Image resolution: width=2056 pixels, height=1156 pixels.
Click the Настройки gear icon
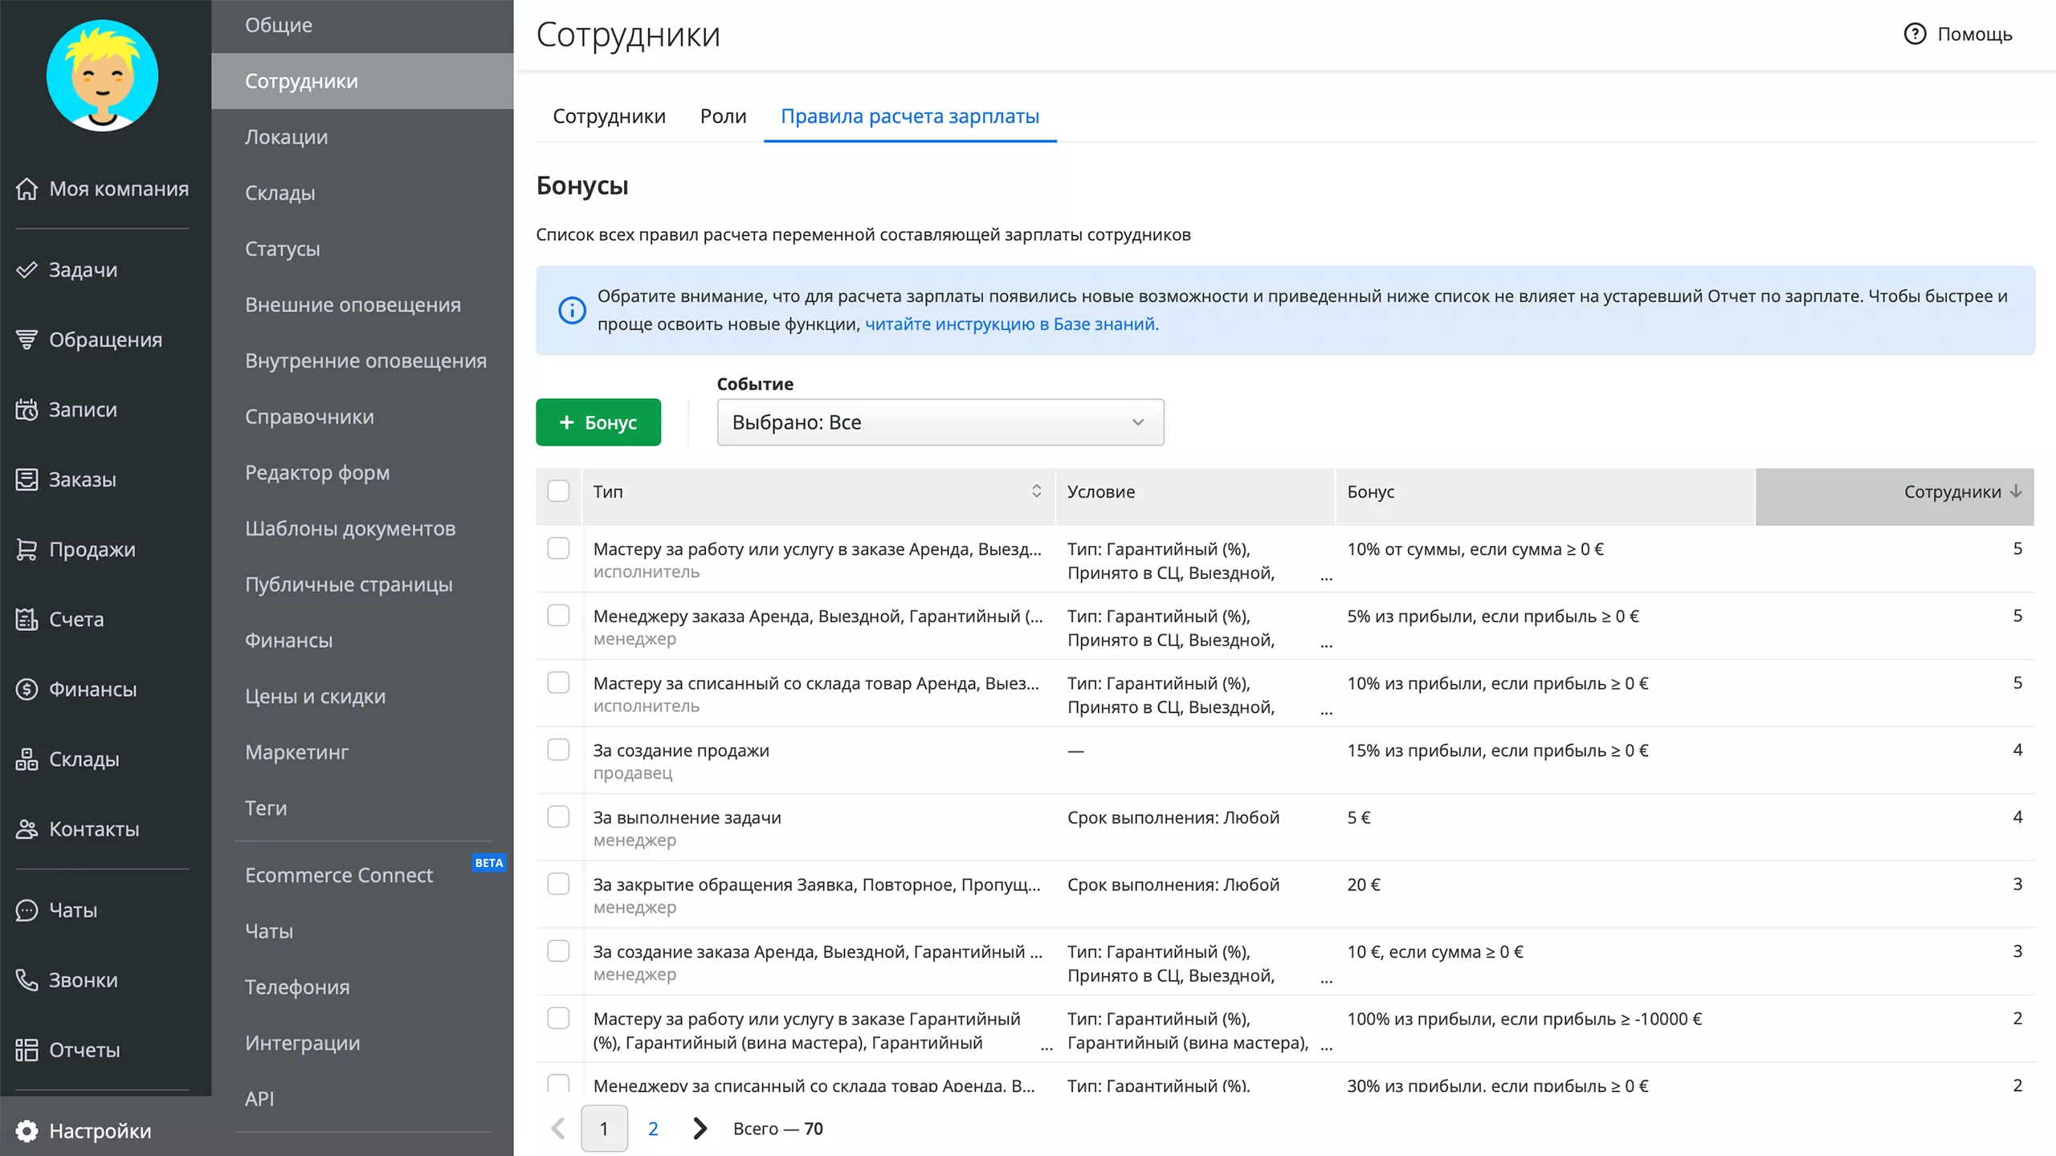click(27, 1130)
